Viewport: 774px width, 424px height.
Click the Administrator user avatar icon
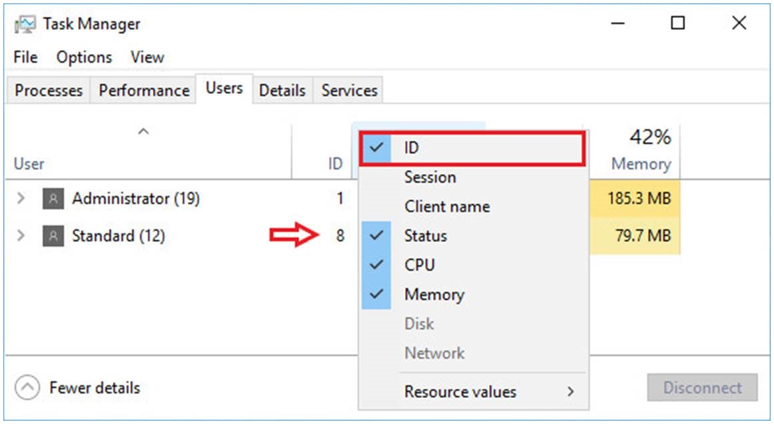[53, 199]
